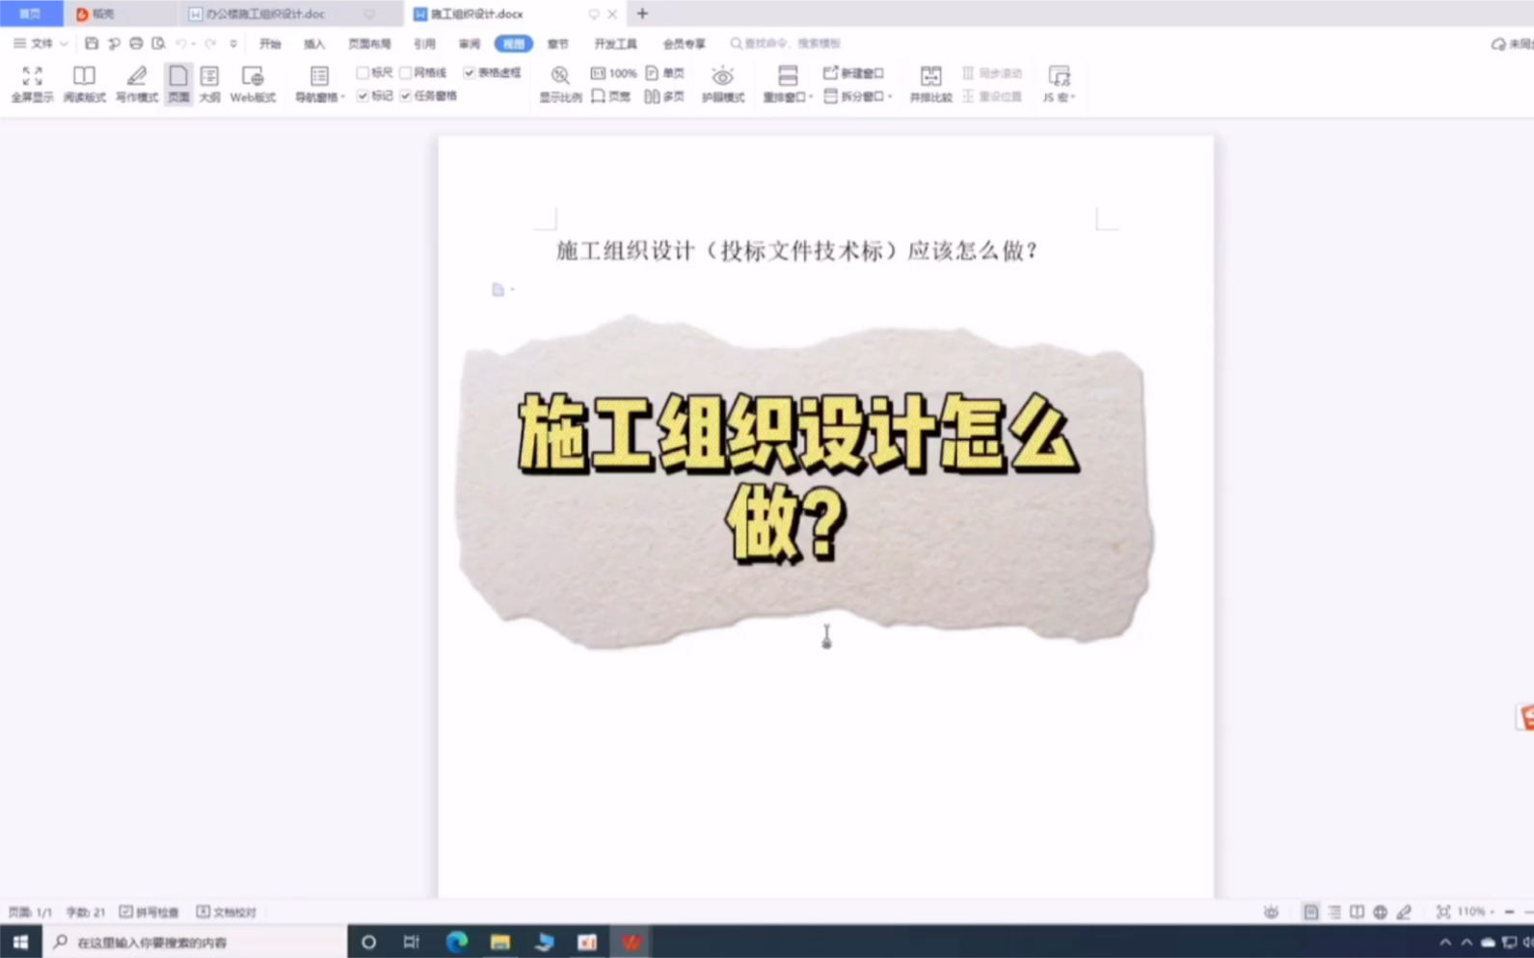
Task: Open display ratio dialog (显示比例)
Action: [559, 84]
